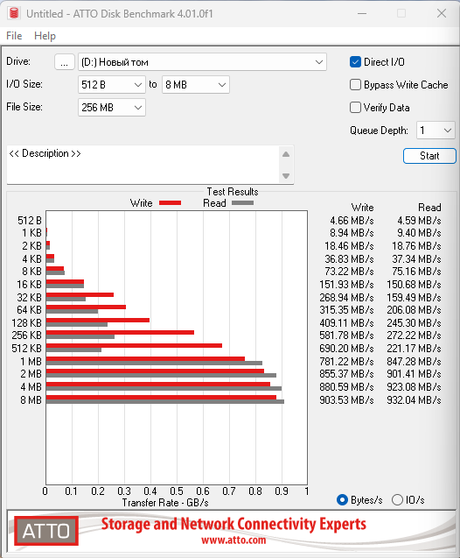Viewport: 460px width, 558px height.
Task: Click the gray Read legend swatch
Action: click(242, 203)
